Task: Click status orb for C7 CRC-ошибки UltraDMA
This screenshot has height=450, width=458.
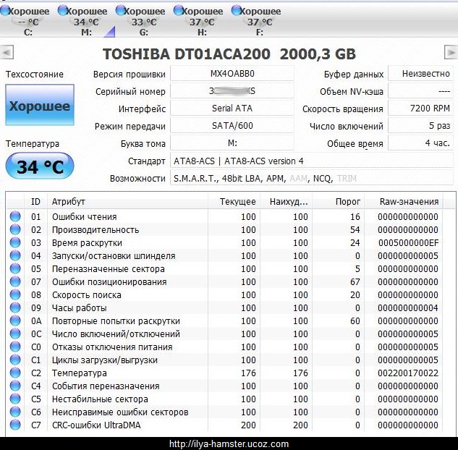Action: (x=15, y=425)
